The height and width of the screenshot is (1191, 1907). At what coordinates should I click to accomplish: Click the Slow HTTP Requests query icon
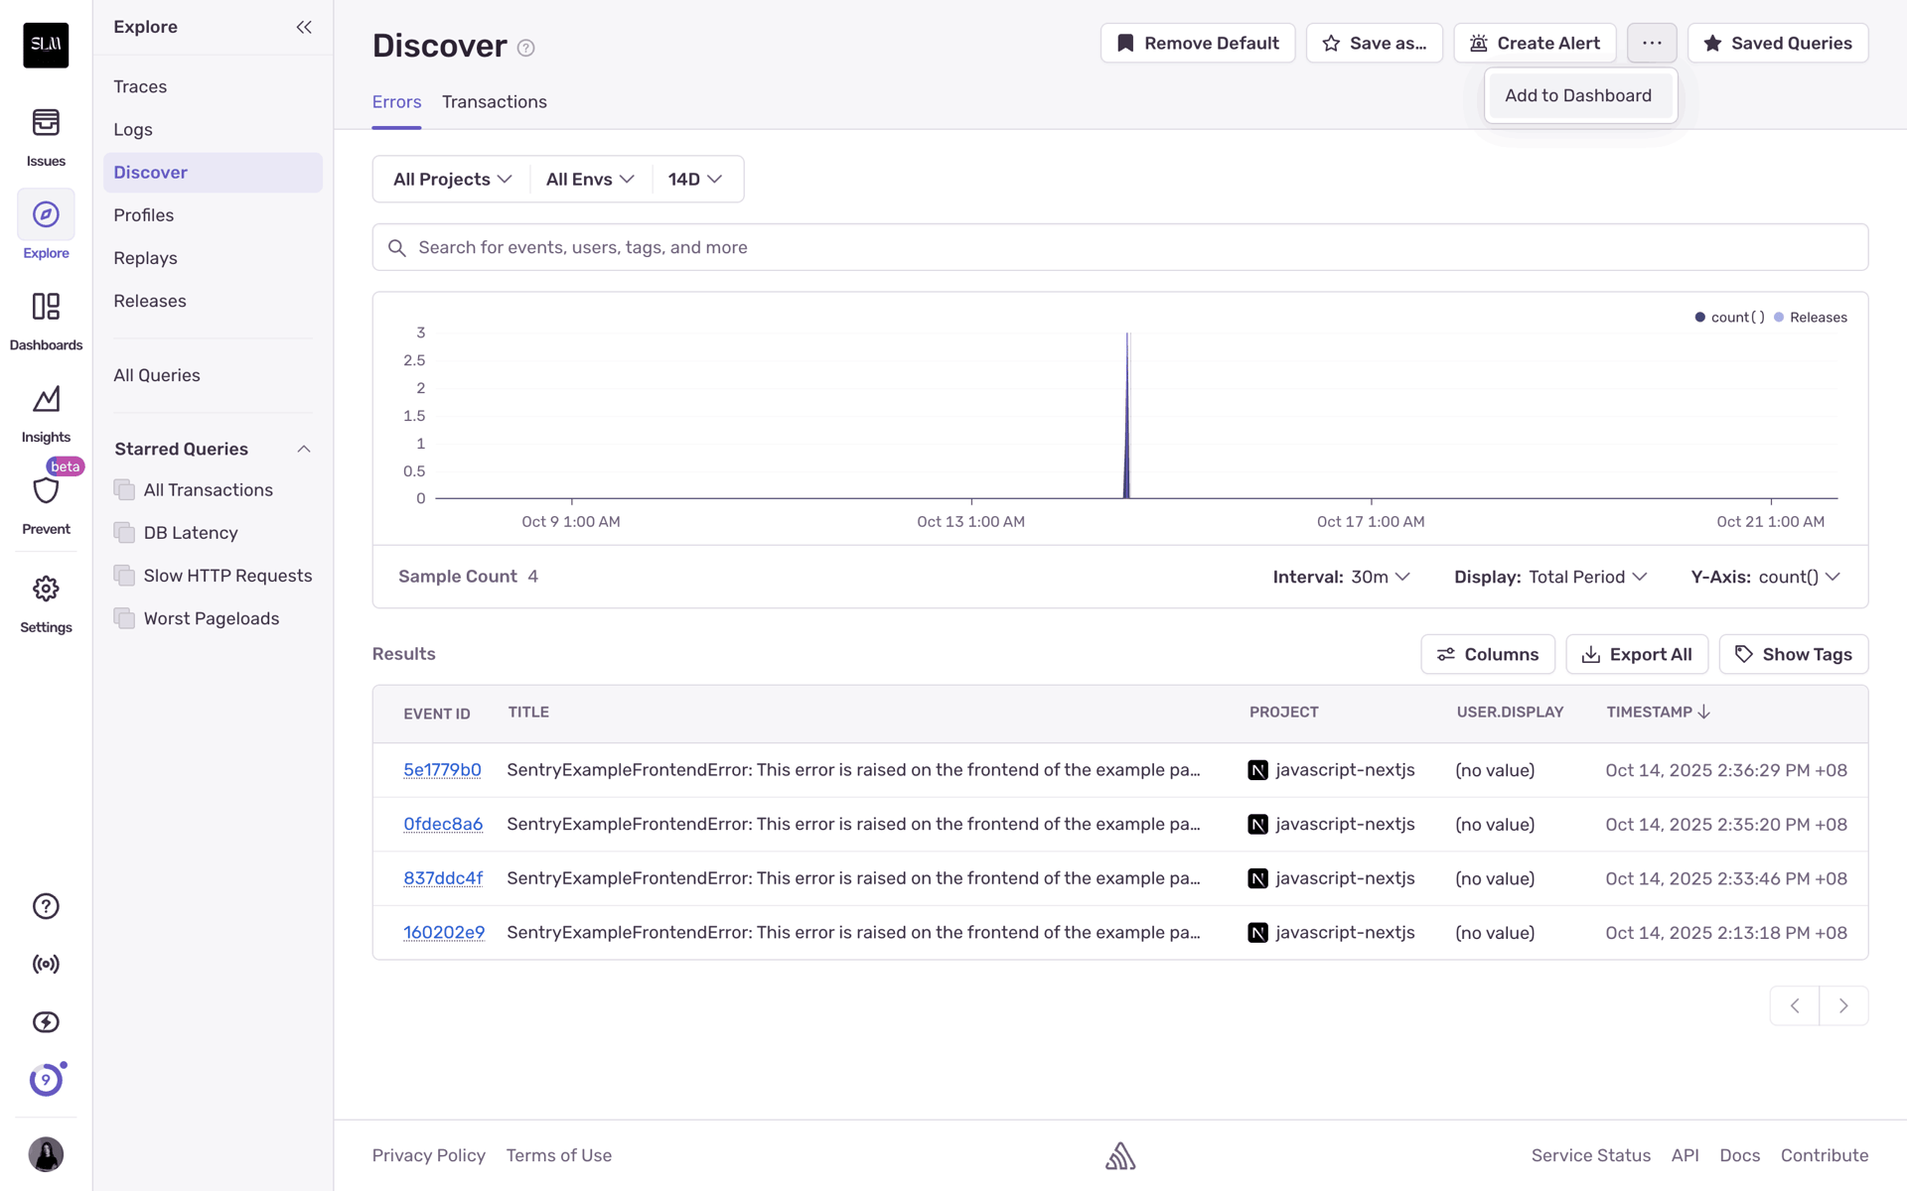[x=124, y=575]
